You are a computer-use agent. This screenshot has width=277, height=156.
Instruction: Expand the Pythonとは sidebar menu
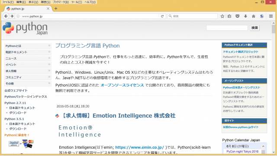click(x=28, y=46)
